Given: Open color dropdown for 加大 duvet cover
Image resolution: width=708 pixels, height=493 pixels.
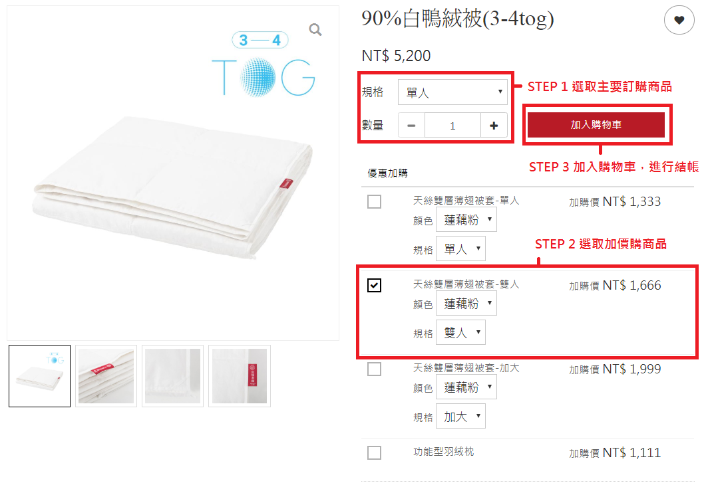Looking at the screenshot, I should [466, 387].
